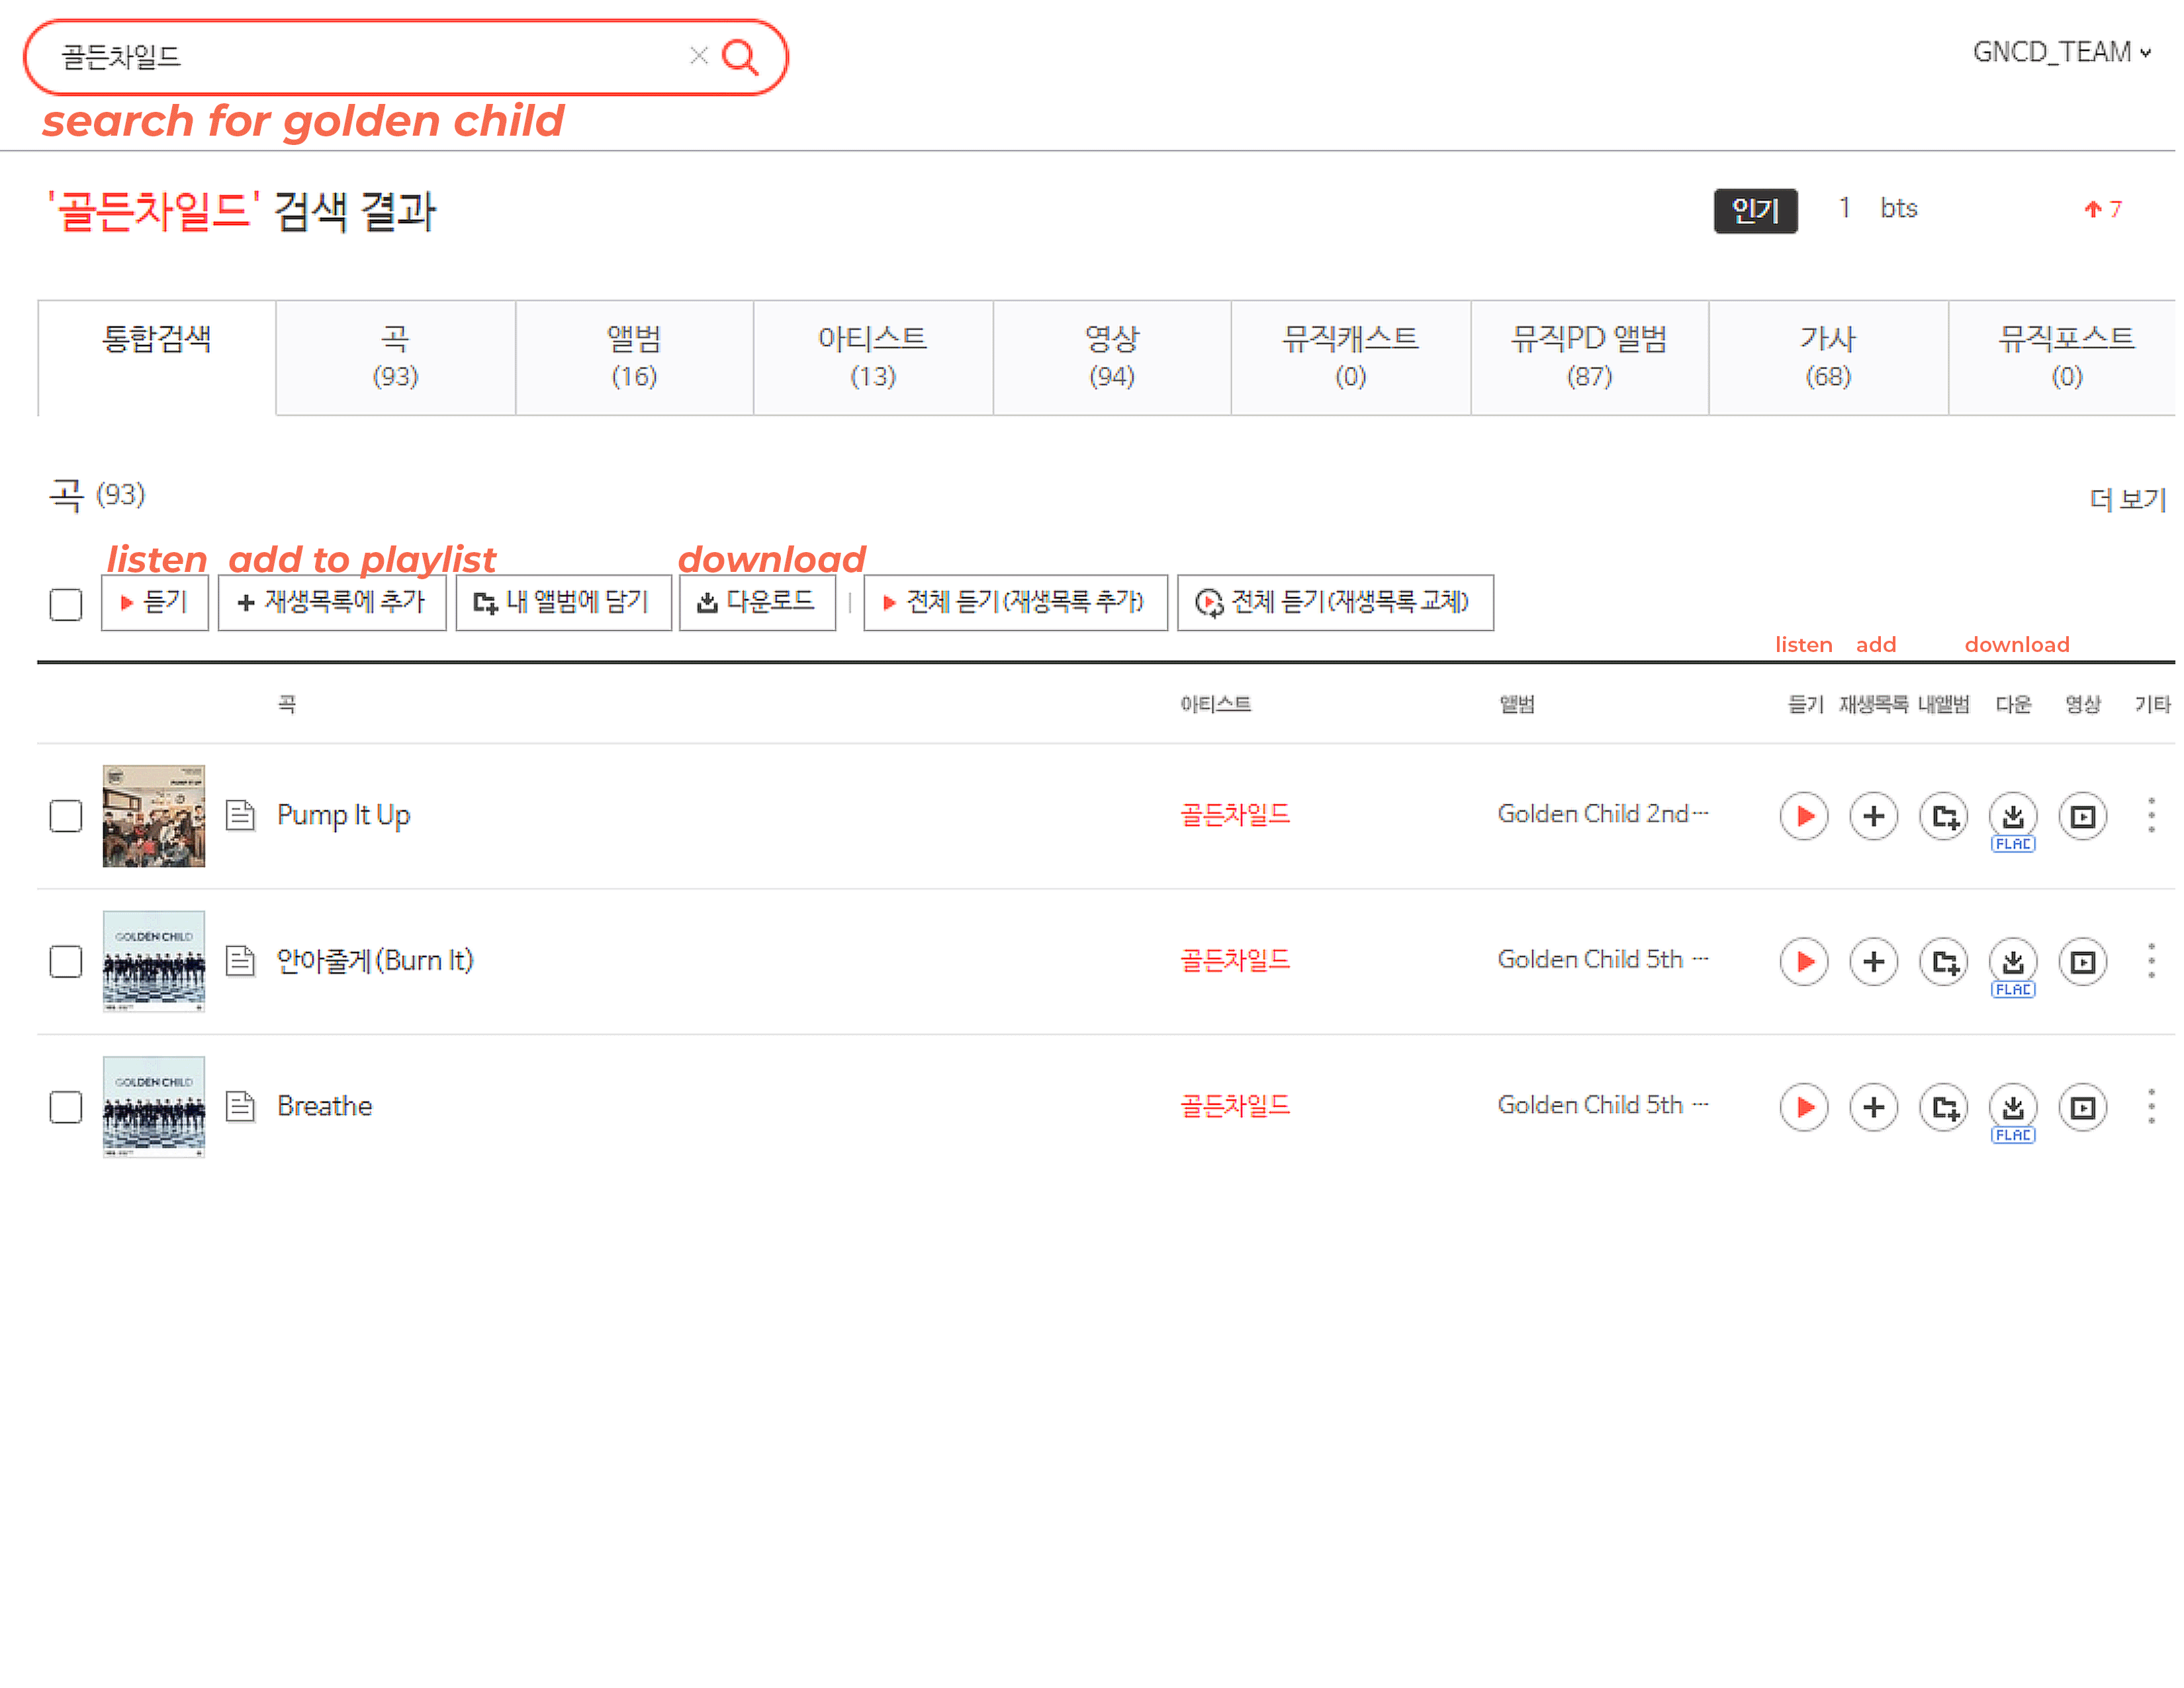2184x1688 pixels.
Task: Open more options for Pump It Up
Action: pos(2151,816)
